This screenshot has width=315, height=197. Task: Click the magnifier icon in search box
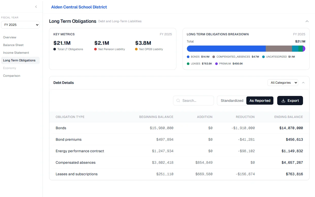[178, 101]
